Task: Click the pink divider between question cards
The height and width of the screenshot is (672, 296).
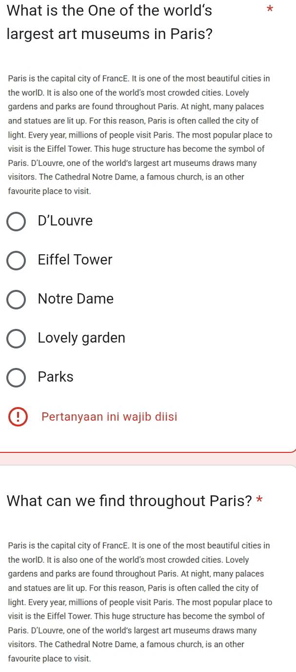Action: (x=148, y=458)
